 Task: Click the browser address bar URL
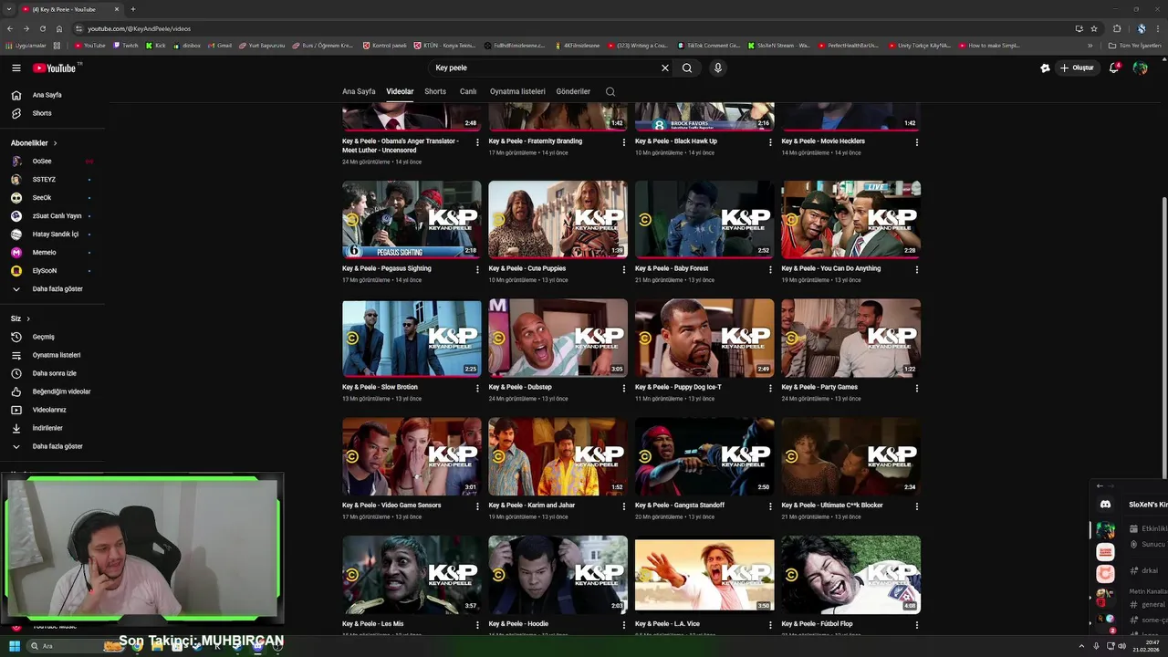point(139,28)
